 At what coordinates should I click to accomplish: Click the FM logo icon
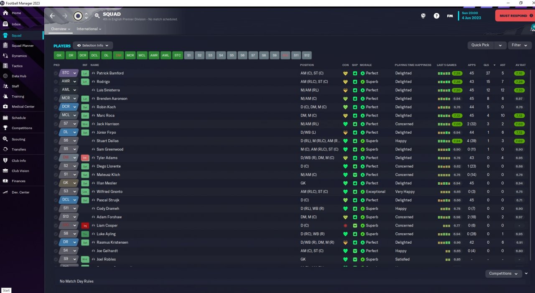click(450, 16)
